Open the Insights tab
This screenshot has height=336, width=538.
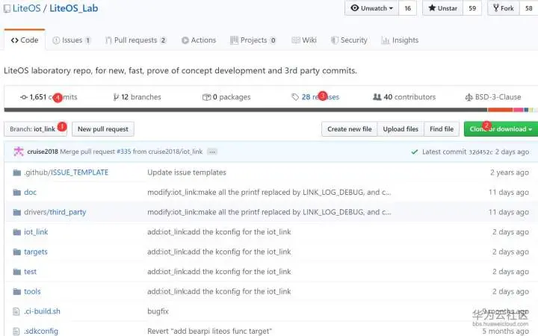(400, 40)
